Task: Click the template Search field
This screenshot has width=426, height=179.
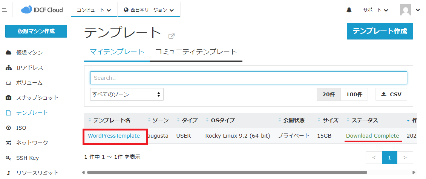Action: click(248, 78)
